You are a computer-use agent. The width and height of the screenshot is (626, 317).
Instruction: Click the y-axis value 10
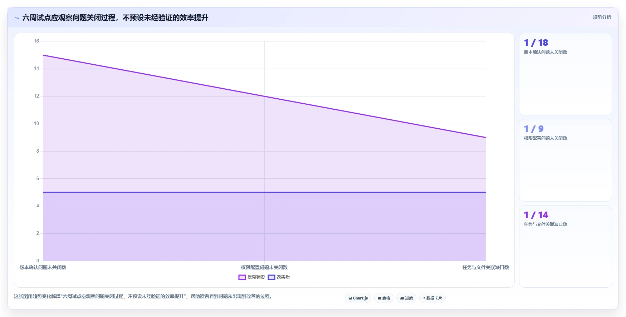point(36,124)
